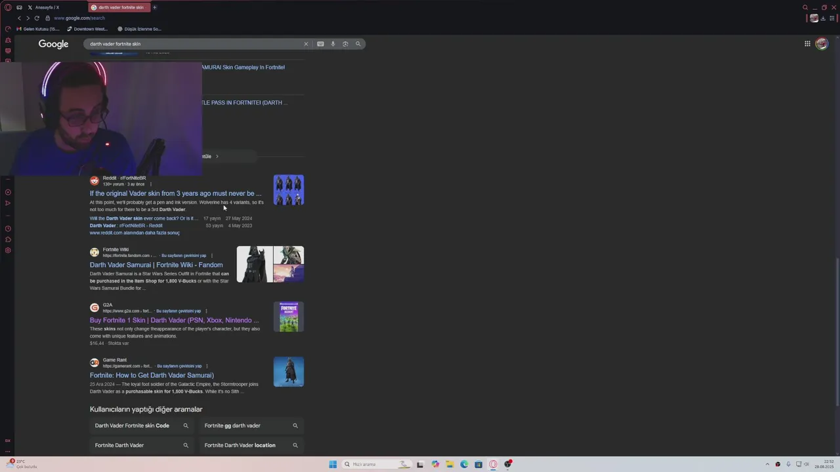840x472 pixels.
Task: Go to the Google logo homepage
Action: [x=53, y=44]
